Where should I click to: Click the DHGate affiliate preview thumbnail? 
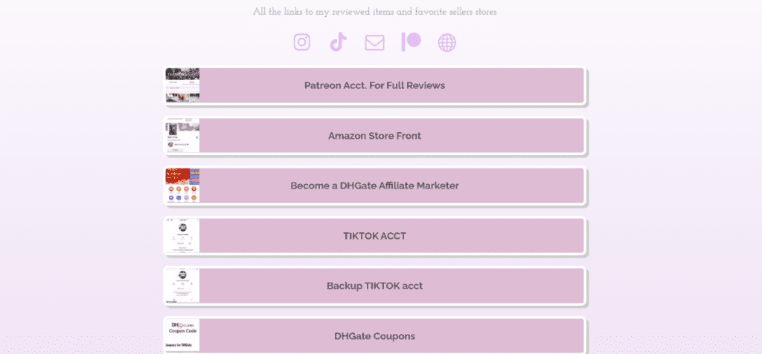[x=182, y=186]
